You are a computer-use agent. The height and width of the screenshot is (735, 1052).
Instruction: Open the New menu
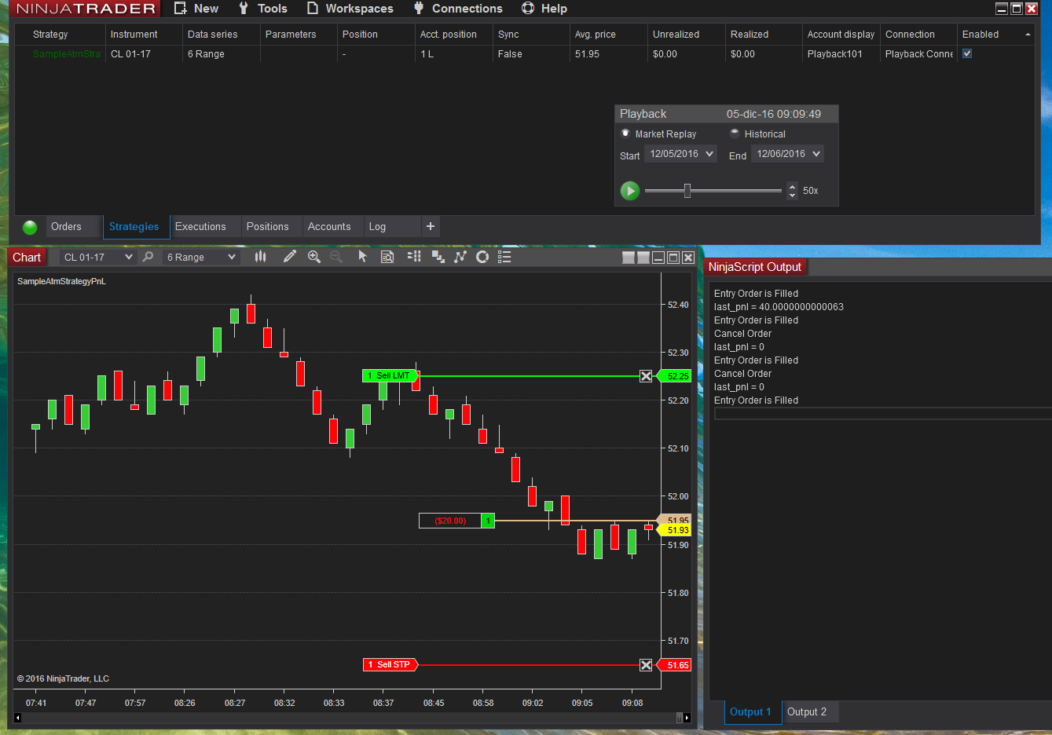(x=196, y=9)
